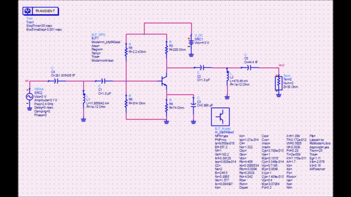Click the Tnom=25 model parameter
Screen dimensions: 351x197
click(316, 151)
